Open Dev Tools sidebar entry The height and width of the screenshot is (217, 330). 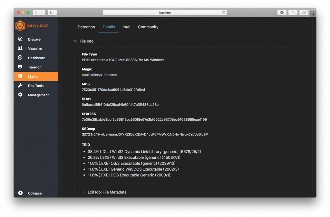(x=36, y=86)
